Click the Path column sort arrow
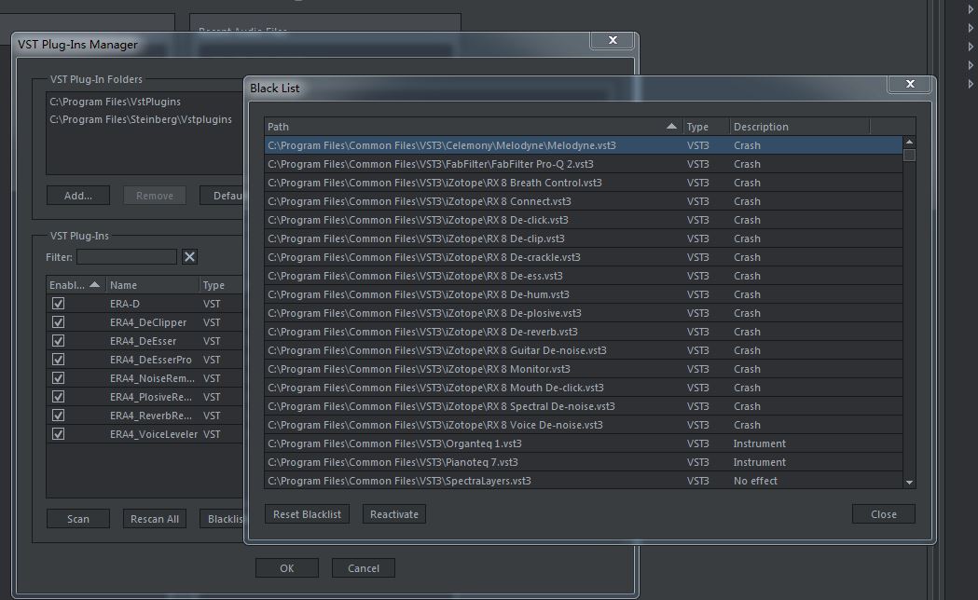Screen dimensions: 978x600 pyautogui.click(x=671, y=127)
